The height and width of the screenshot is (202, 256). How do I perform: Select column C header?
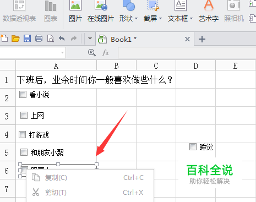156,65
